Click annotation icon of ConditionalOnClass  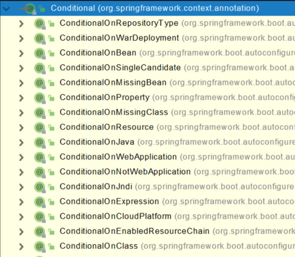pyautogui.click(x=40, y=247)
